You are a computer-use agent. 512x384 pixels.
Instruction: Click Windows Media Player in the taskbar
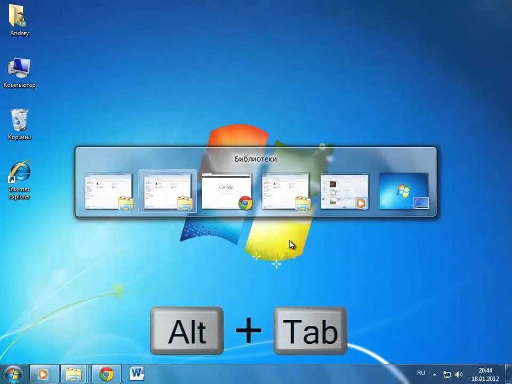[44, 374]
